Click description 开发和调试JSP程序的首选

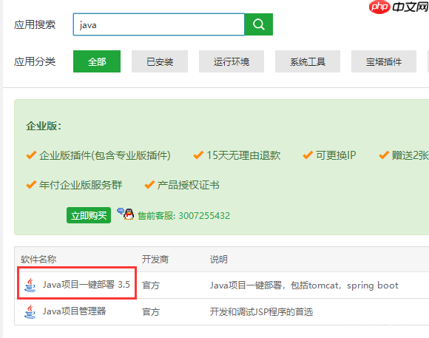(261, 311)
